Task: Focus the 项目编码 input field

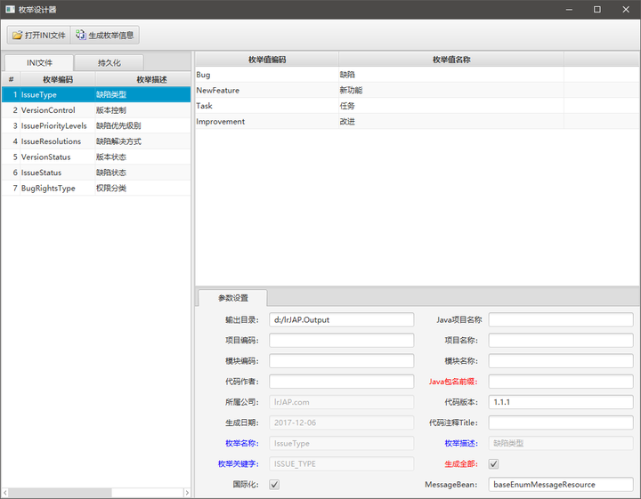Action: coord(341,340)
